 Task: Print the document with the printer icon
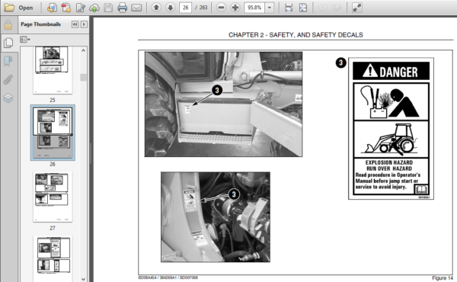[x=123, y=8]
